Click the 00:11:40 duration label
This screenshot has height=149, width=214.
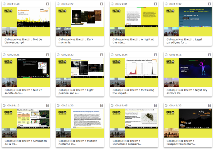point(13,4)
